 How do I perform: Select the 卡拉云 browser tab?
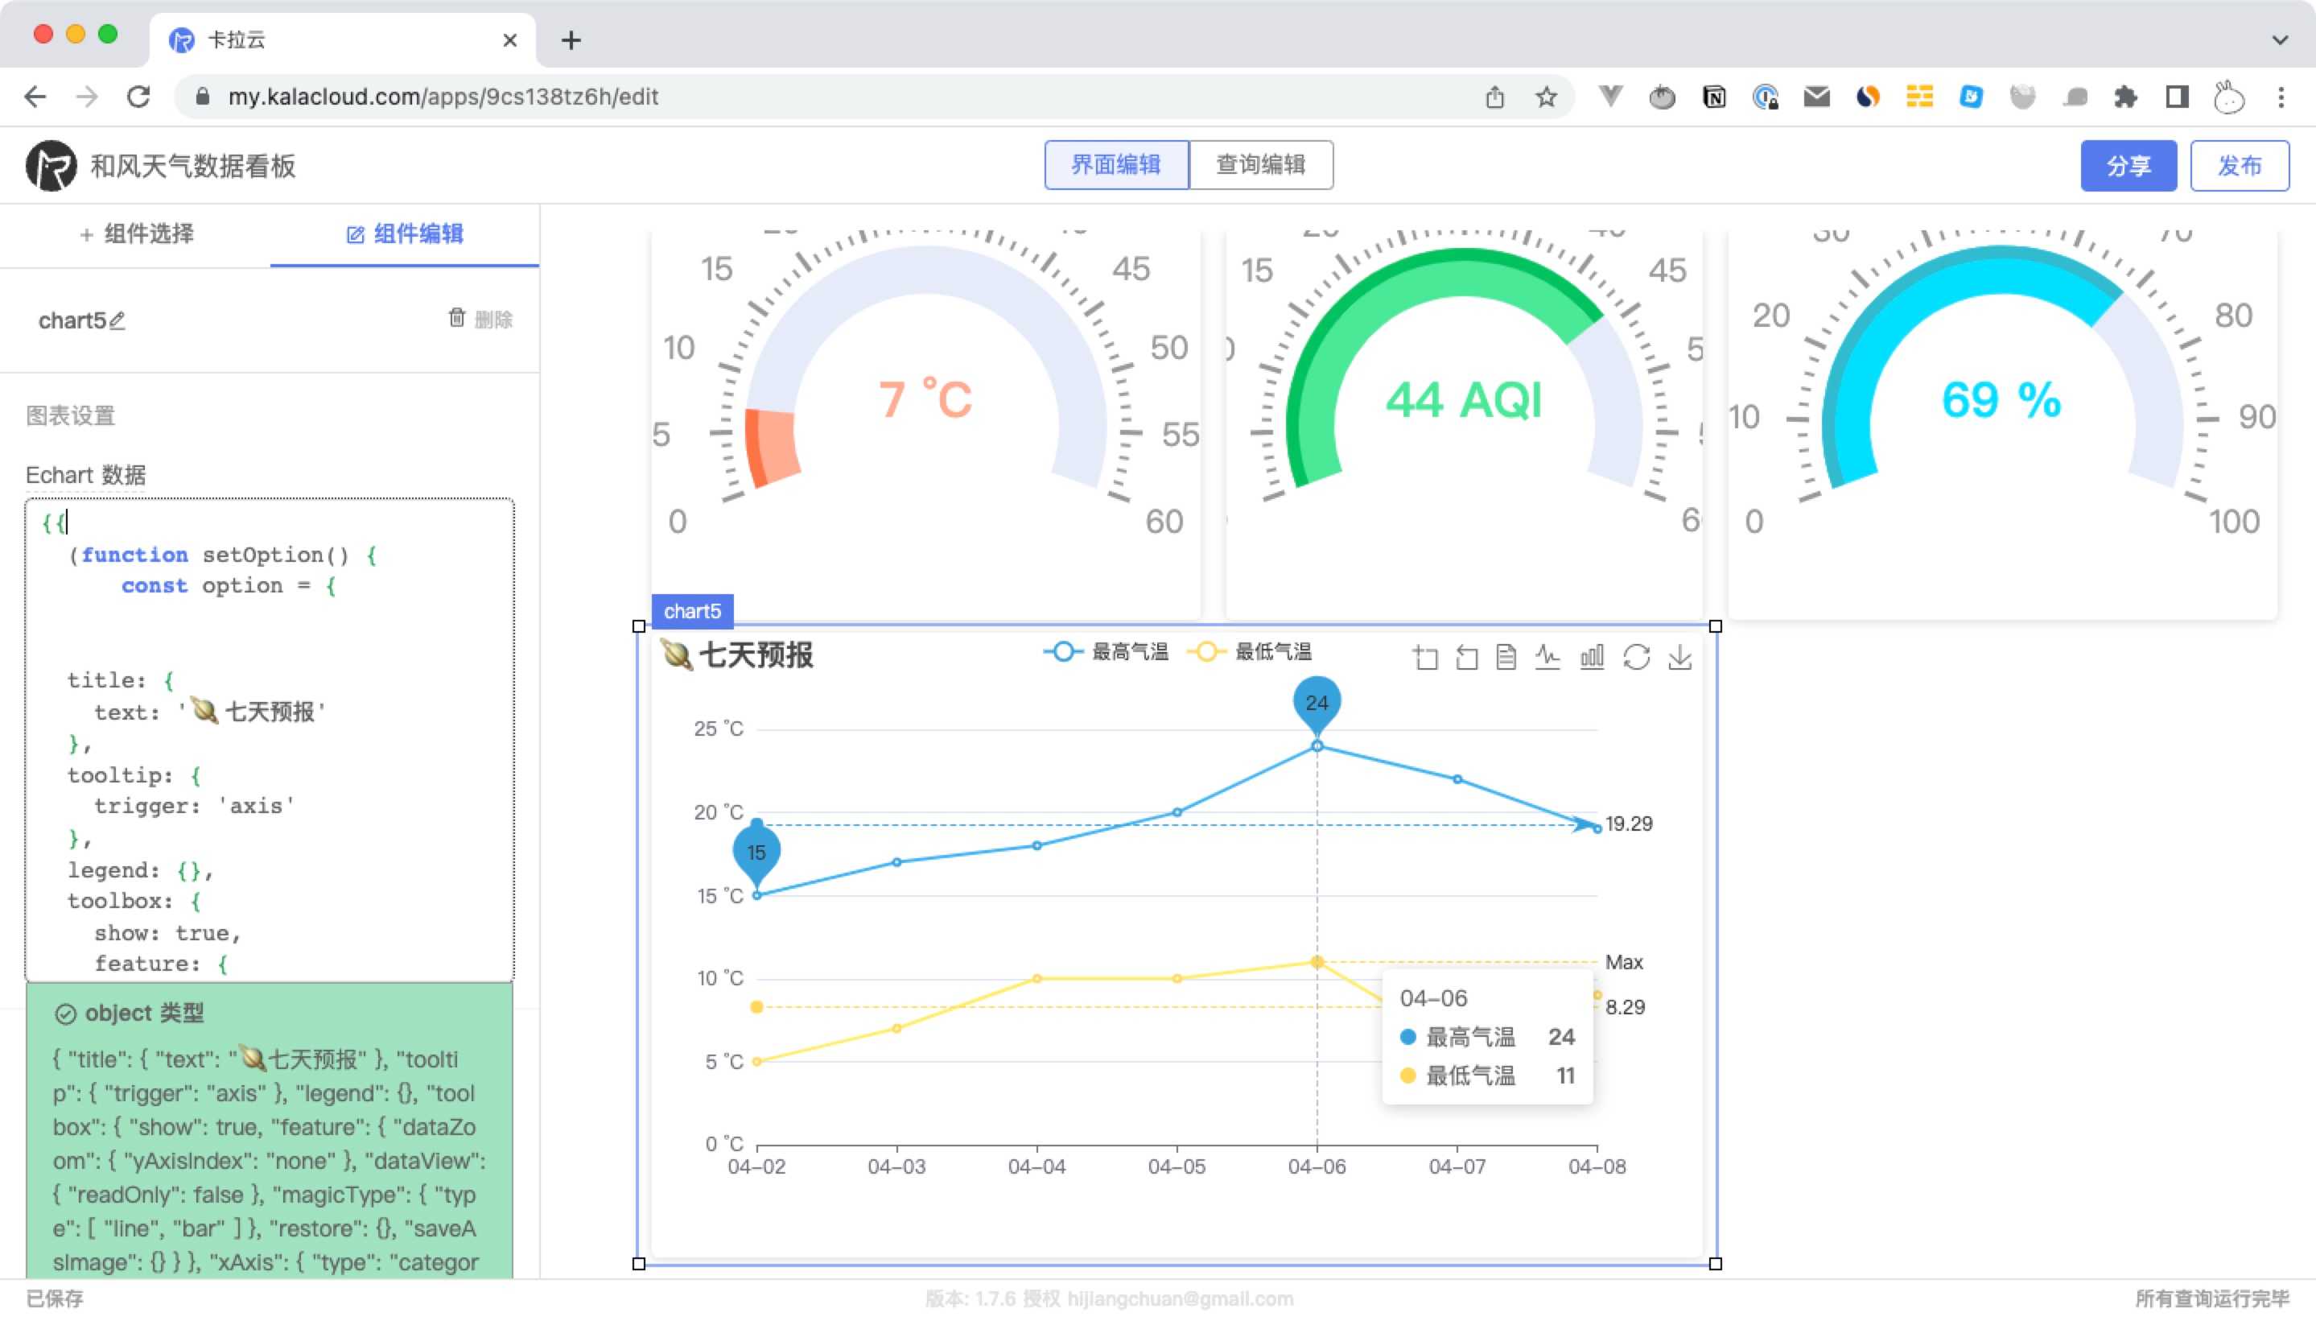pos(342,39)
